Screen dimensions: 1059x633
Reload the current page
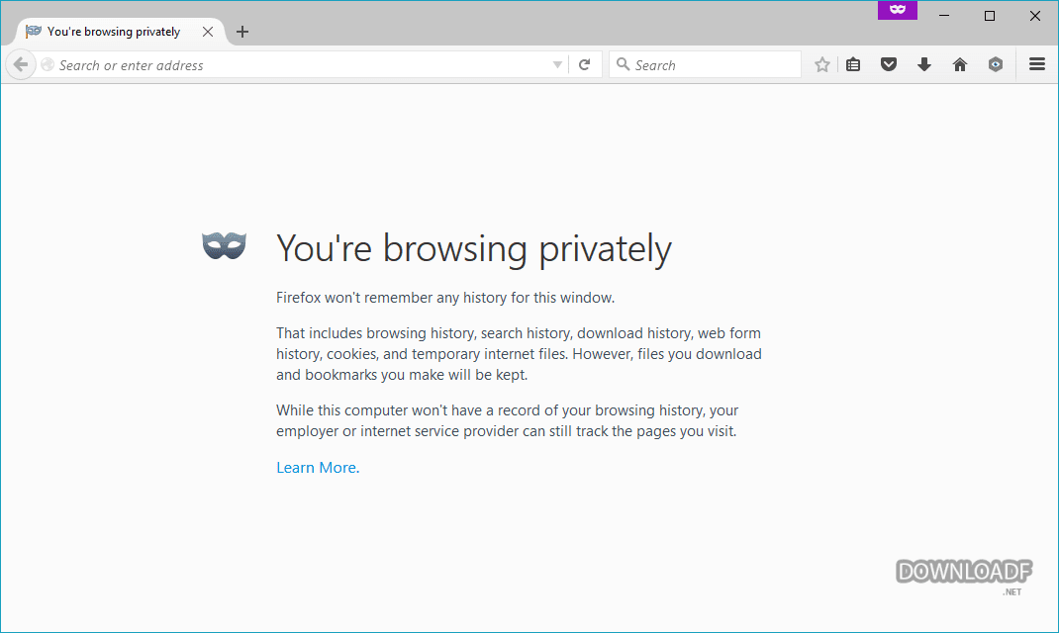[x=584, y=65]
